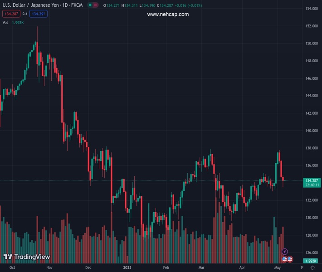Click the current price label on price axis
Viewport: 322px width, 272px height.
(x=312, y=180)
